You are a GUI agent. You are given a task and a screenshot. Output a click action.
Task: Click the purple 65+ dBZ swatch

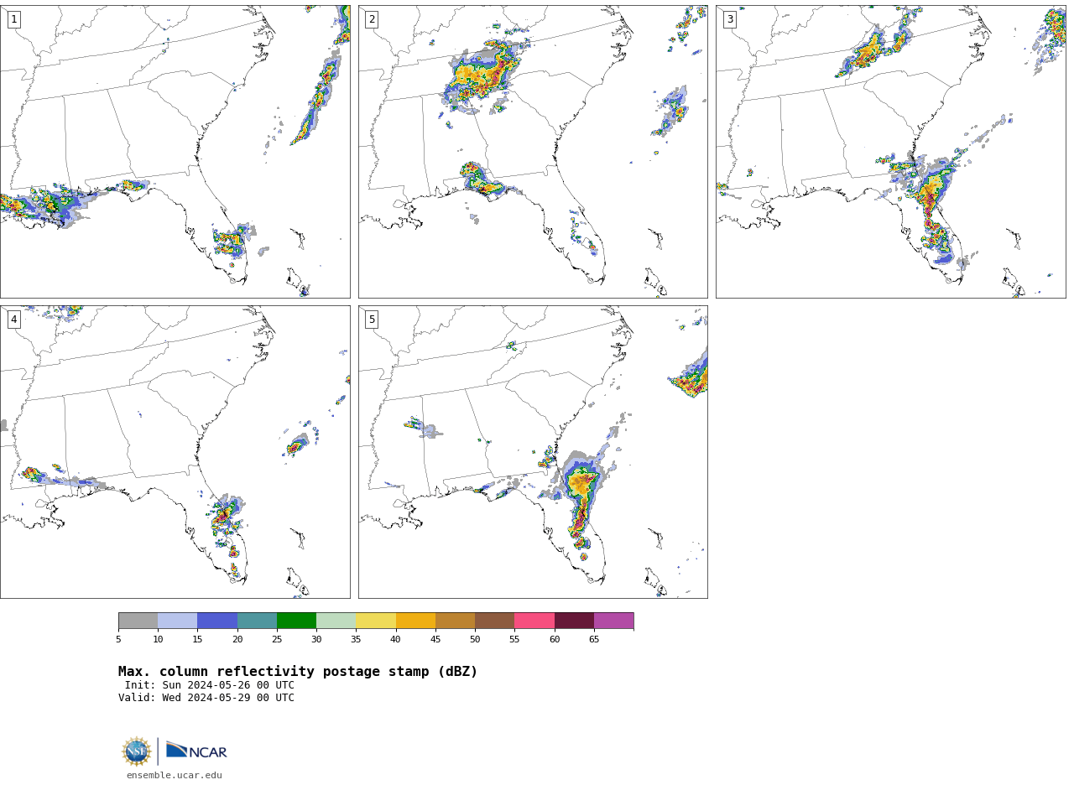point(613,621)
